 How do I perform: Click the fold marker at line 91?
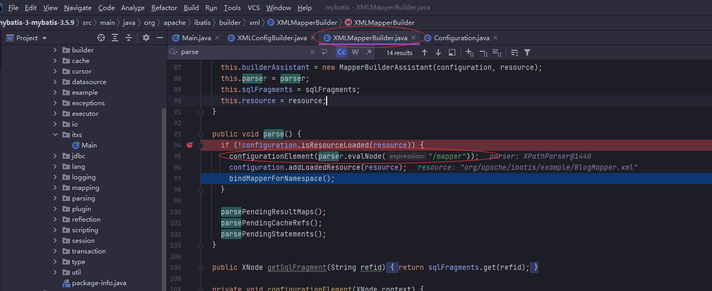click(201, 112)
